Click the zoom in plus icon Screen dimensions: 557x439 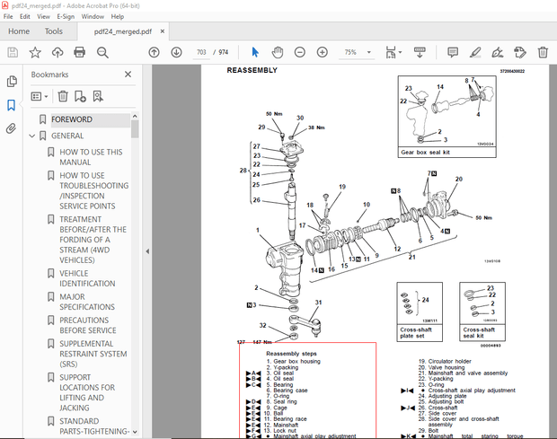pos(322,53)
